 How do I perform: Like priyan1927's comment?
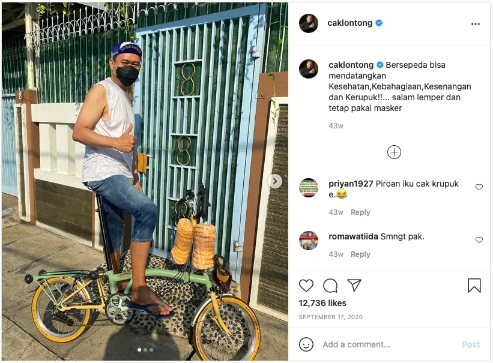(479, 187)
